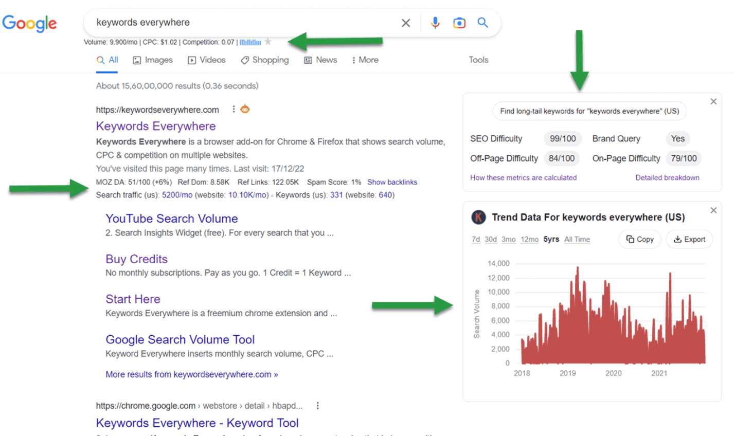Click the 79/100 On-Page Difficulty badge
734x436 pixels.
(684, 158)
